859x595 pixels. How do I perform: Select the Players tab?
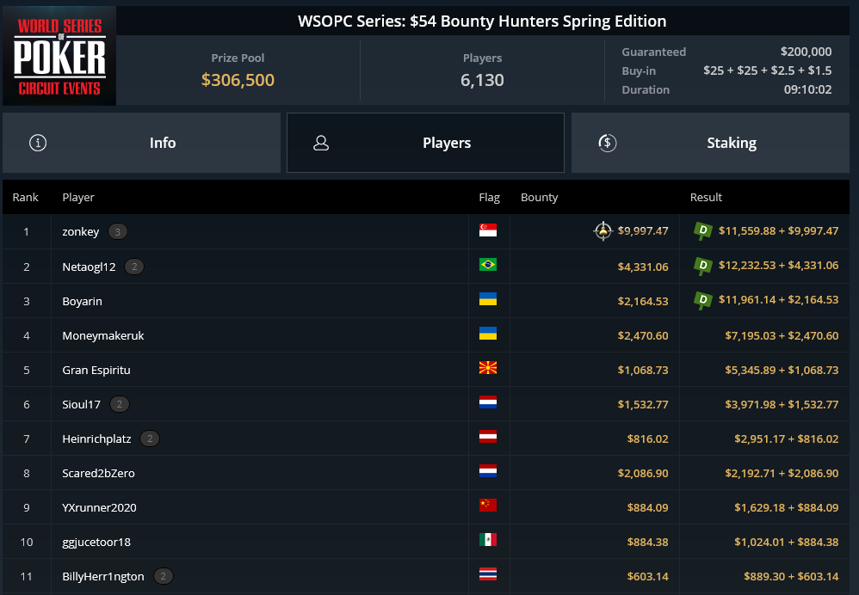coord(425,143)
